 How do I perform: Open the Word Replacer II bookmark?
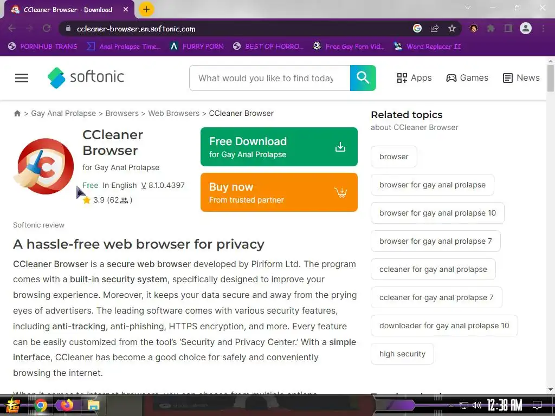point(428,47)
